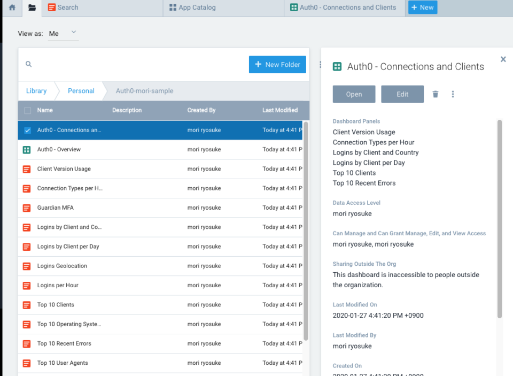Click the Last Modified On date value
Viewport: 513px width, 376px height.
pyautogui.click(x=378, y=316)
